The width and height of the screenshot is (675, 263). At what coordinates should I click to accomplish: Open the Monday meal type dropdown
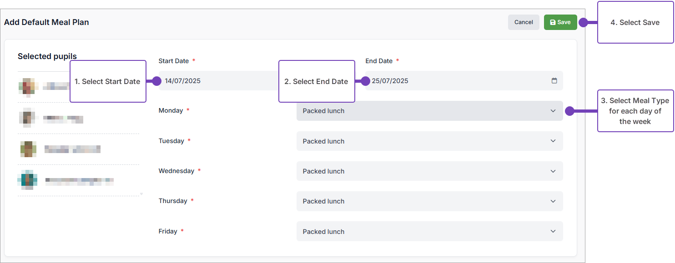pos(429,111)
